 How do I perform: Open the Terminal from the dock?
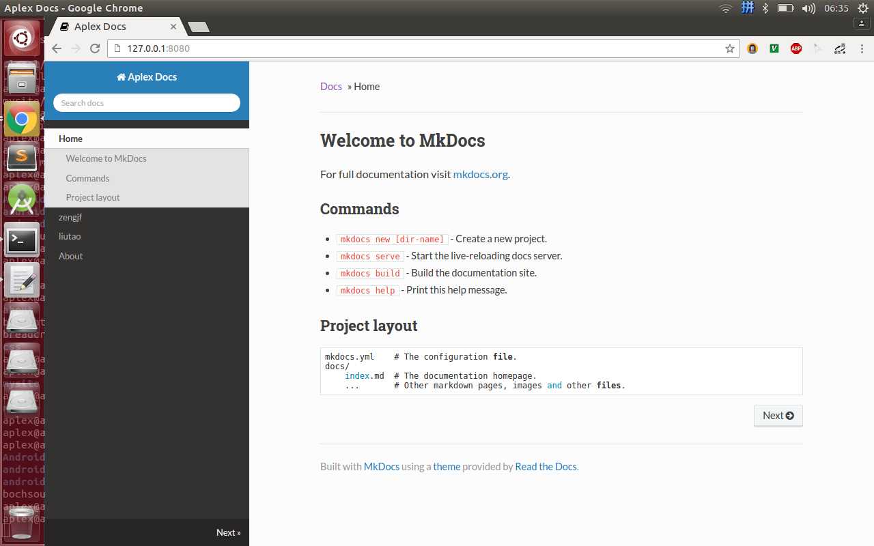(x=22, y=240)
